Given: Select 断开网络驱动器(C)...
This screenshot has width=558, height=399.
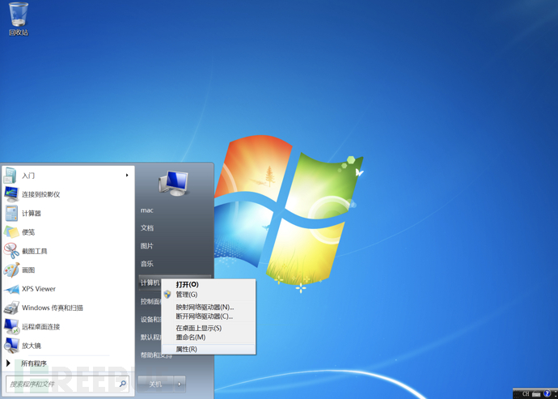Looking at the screenshot, I should 208,316.
